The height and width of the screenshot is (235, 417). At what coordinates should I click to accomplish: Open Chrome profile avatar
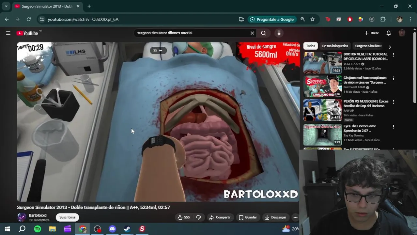tap(399, 19)
